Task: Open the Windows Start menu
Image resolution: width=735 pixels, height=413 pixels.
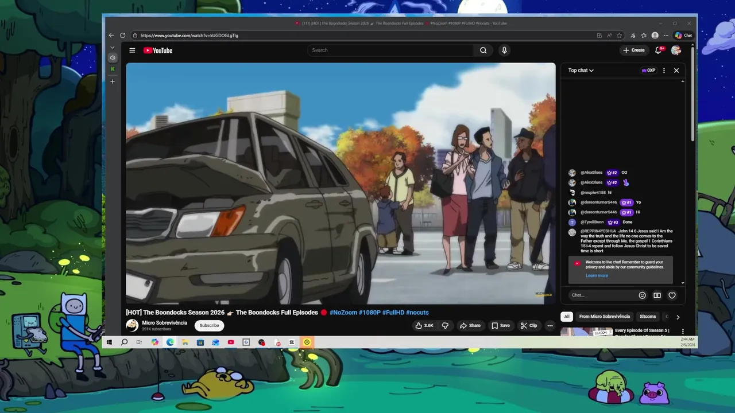Action: tap(109, 342)
